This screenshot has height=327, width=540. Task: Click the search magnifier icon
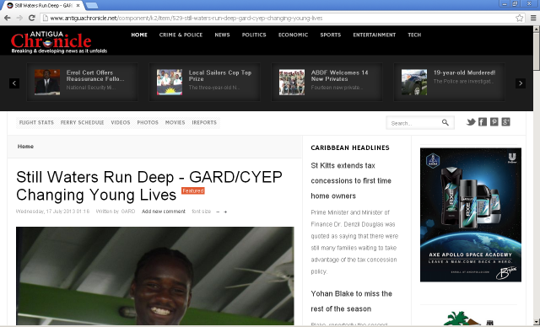point(445,122)
